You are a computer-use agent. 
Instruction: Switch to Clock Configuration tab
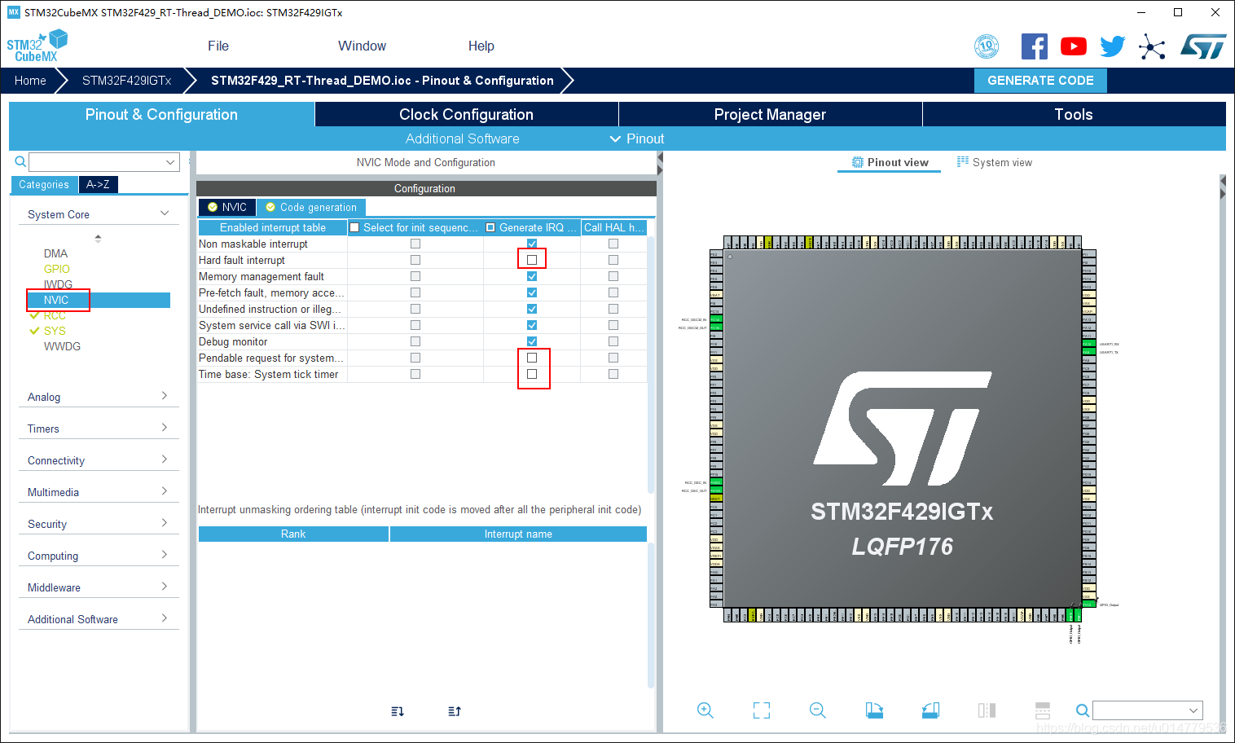tap(467, 114)
